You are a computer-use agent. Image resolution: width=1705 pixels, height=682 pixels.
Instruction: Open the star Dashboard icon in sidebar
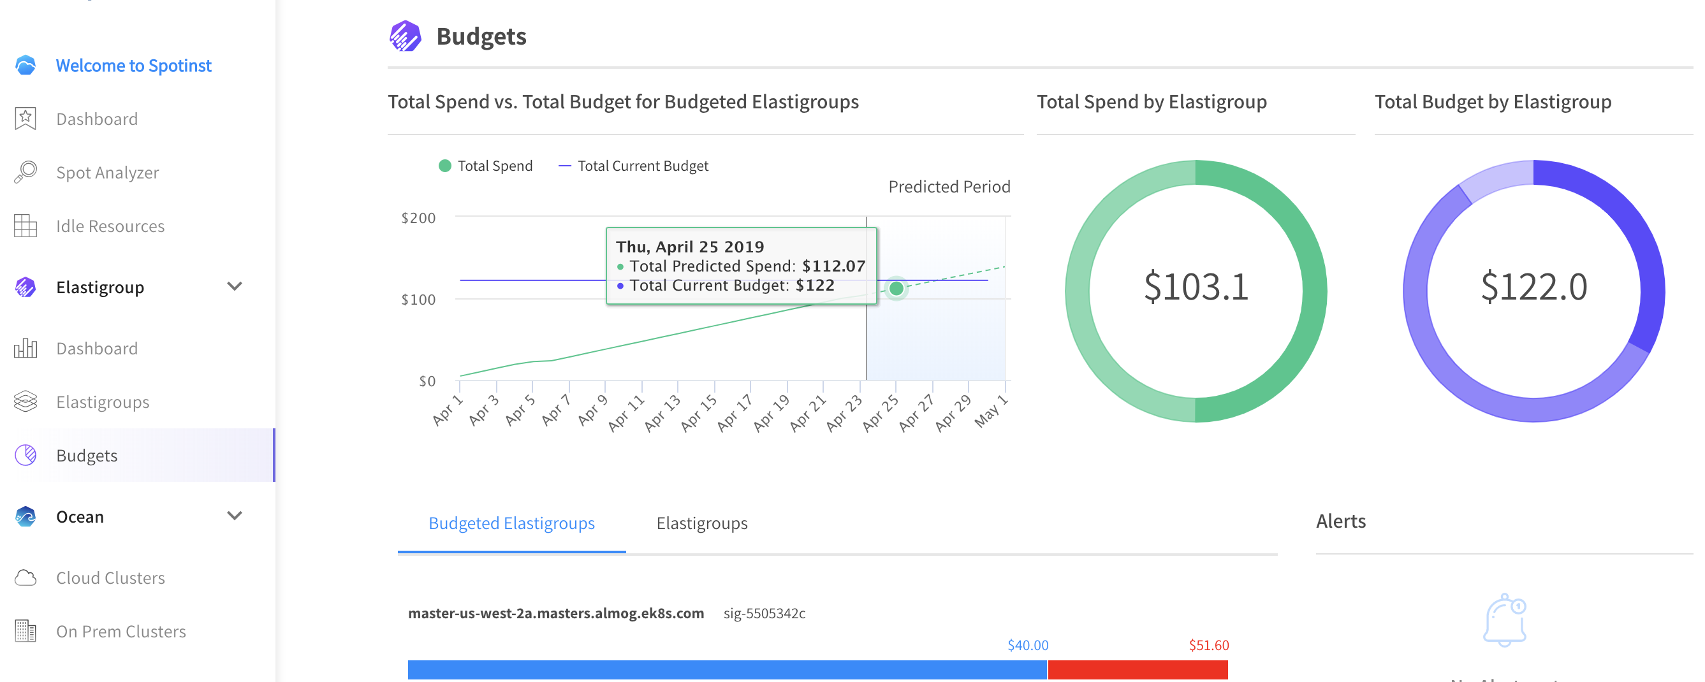25,119
